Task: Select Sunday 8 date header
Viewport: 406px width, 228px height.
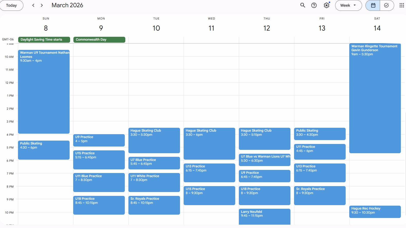Action: click(x=46, y=28)
